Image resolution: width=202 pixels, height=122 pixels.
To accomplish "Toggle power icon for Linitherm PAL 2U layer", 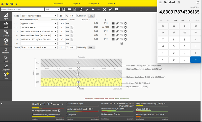I will pyautogui.click(x=125, y=27).
